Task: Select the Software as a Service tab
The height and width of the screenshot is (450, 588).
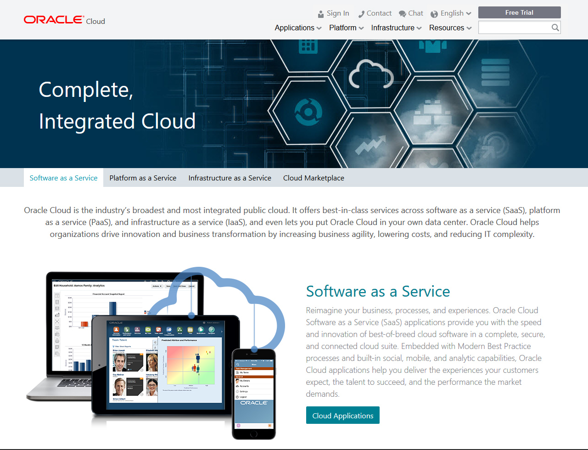Action: point(64,178)
